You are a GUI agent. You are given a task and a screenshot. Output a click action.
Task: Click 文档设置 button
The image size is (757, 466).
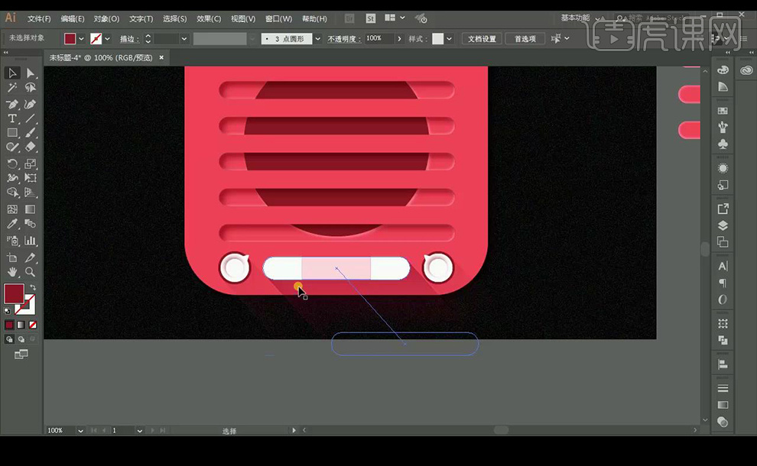482,39
